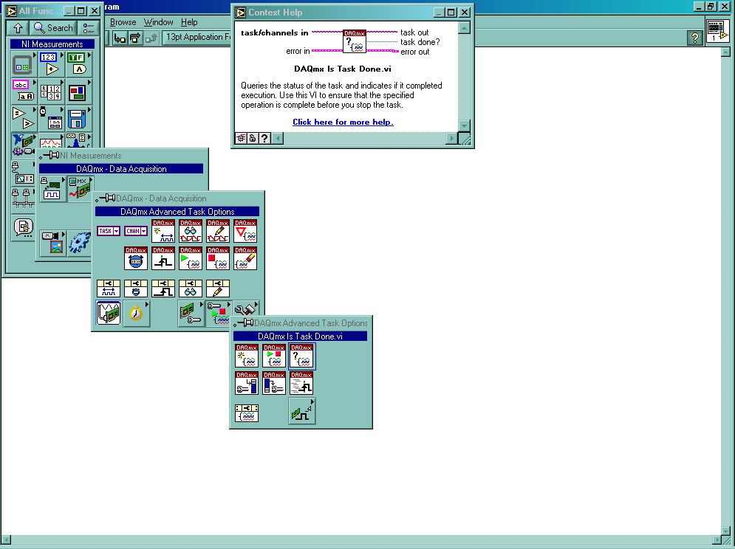Click the palette Search button
This screenshot has height=549, width=735.
[x=53, y=28]
